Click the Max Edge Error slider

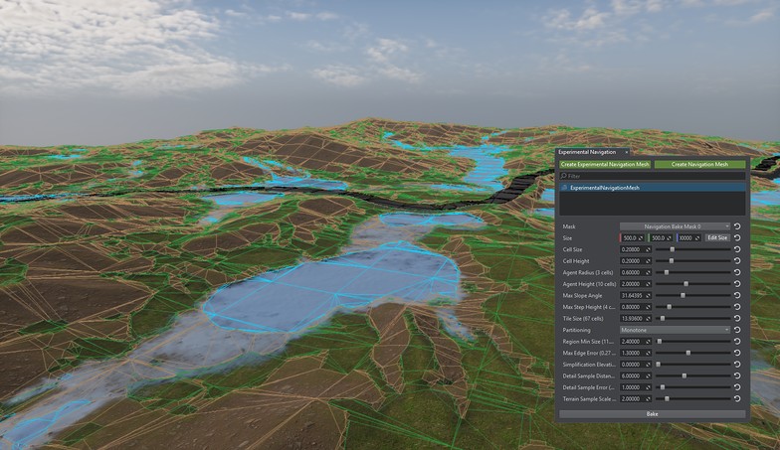click(x=692, y=353)
